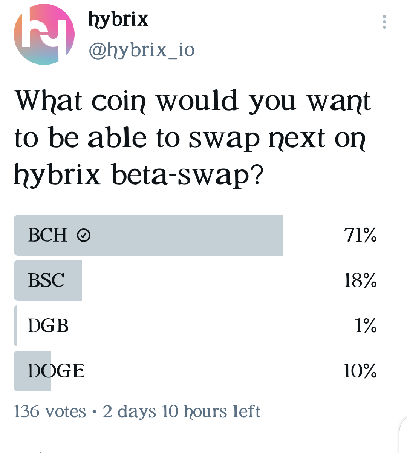Click the 18% result for BSC

tap(360, 280)
